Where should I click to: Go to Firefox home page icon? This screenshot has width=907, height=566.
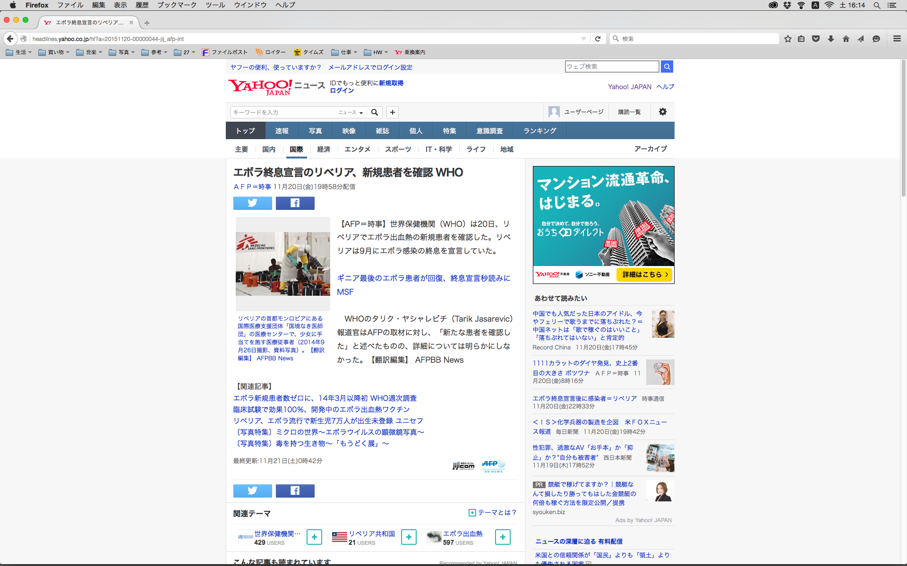(x=846, y=39)
